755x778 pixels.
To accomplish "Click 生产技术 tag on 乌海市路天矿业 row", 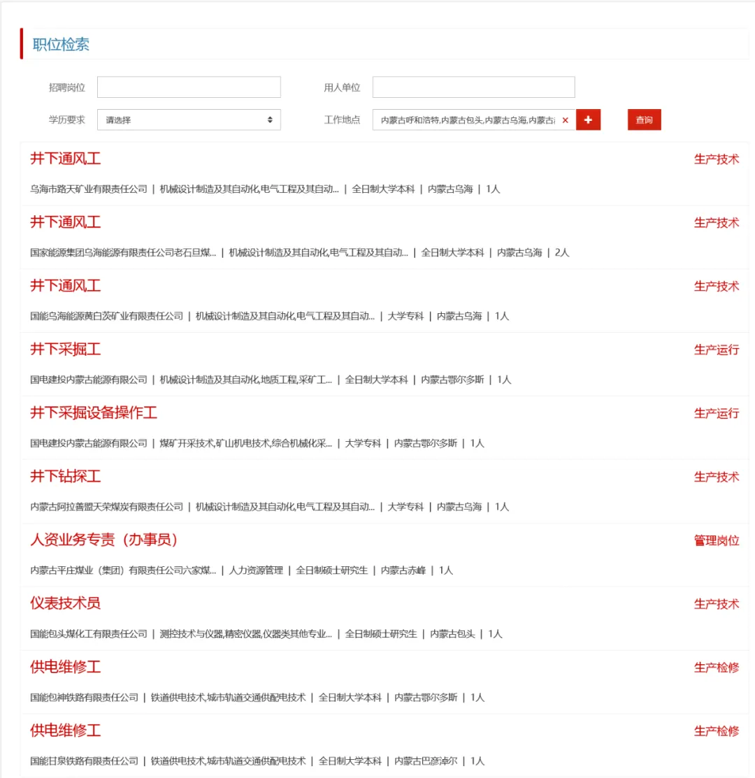I will click(717, 159).
